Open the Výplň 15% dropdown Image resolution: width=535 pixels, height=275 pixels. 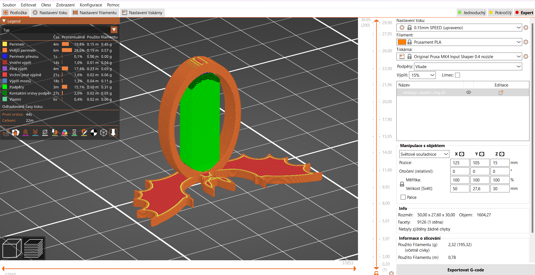(422, 75)
